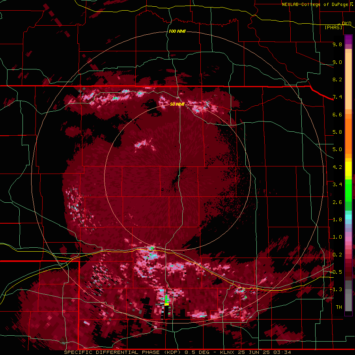Click the 50 NMI range ring label

[177, 104]
